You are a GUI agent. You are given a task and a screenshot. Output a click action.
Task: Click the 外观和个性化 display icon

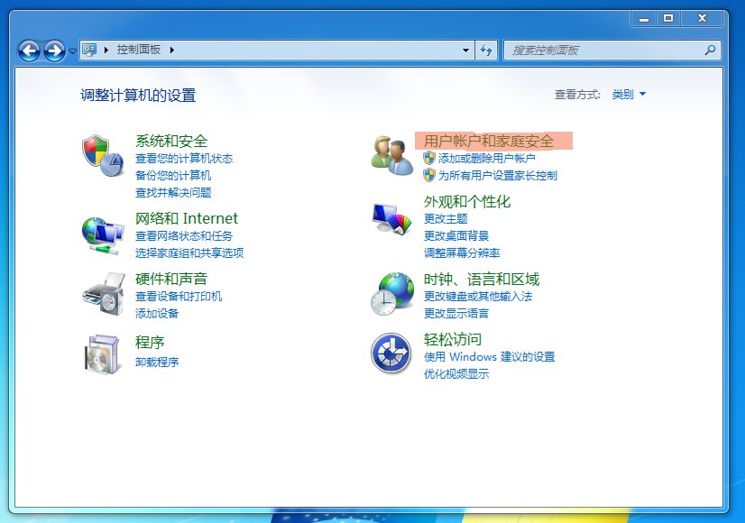coord(391,218)
